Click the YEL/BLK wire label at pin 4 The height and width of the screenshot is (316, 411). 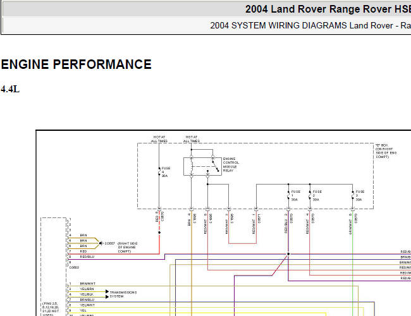87,295
